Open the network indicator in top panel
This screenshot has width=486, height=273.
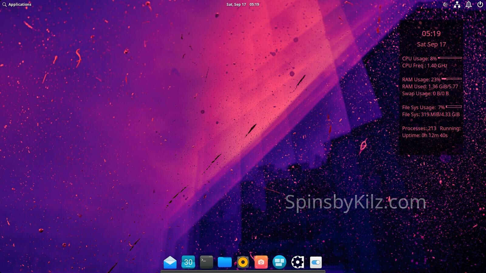pos(457,5)
